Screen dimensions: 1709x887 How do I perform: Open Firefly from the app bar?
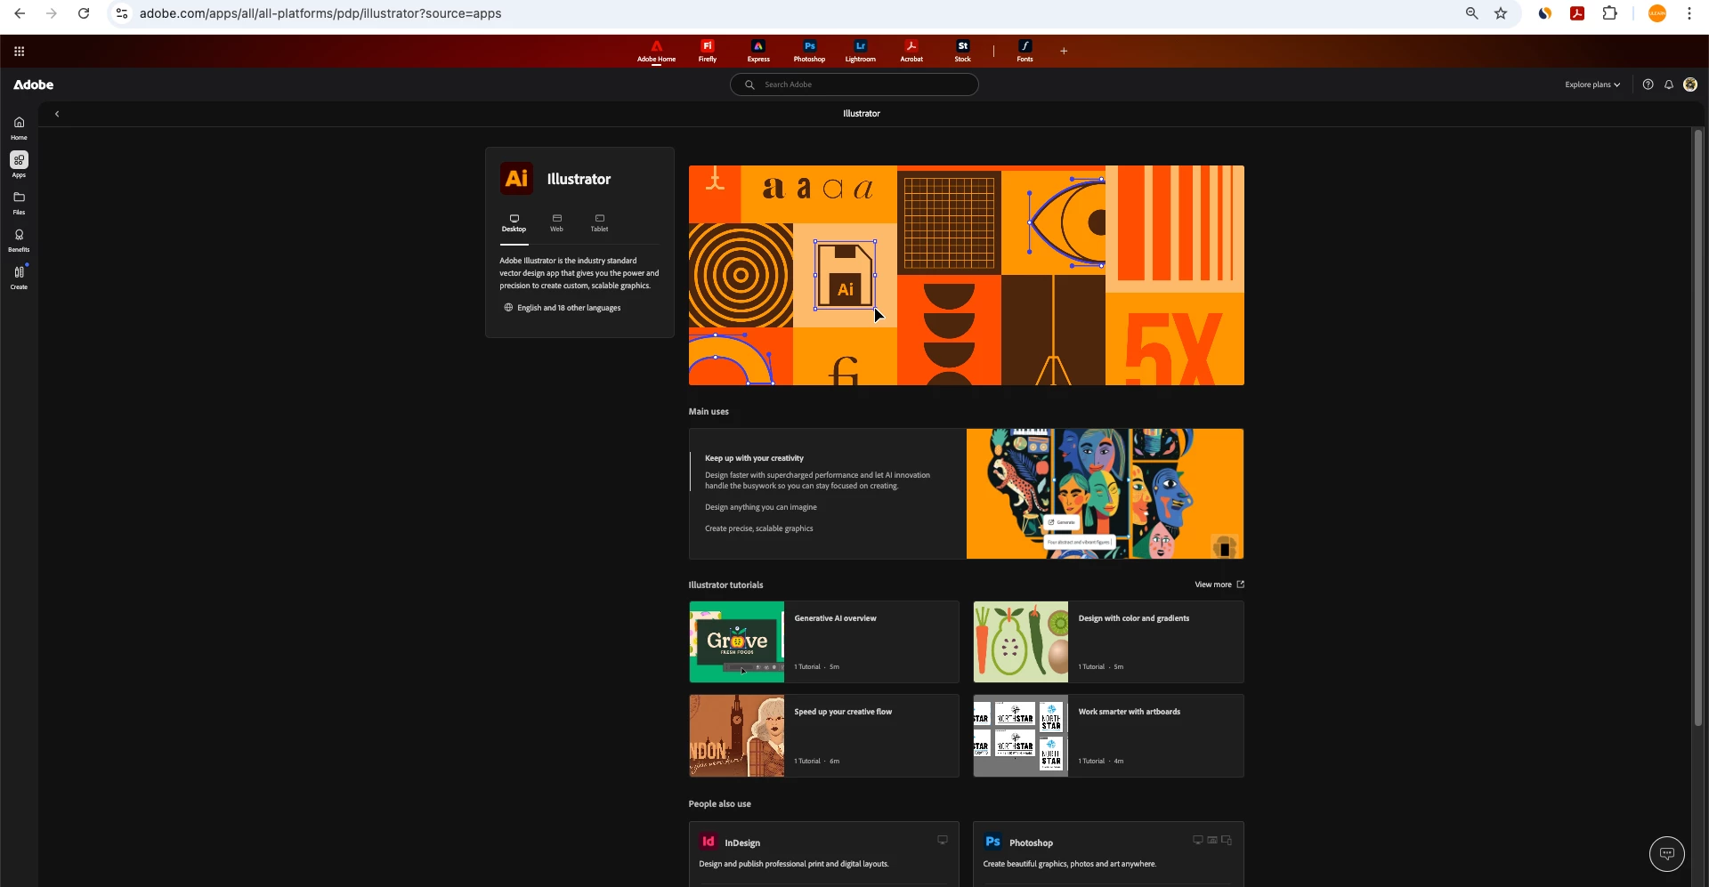coord(707,51)
